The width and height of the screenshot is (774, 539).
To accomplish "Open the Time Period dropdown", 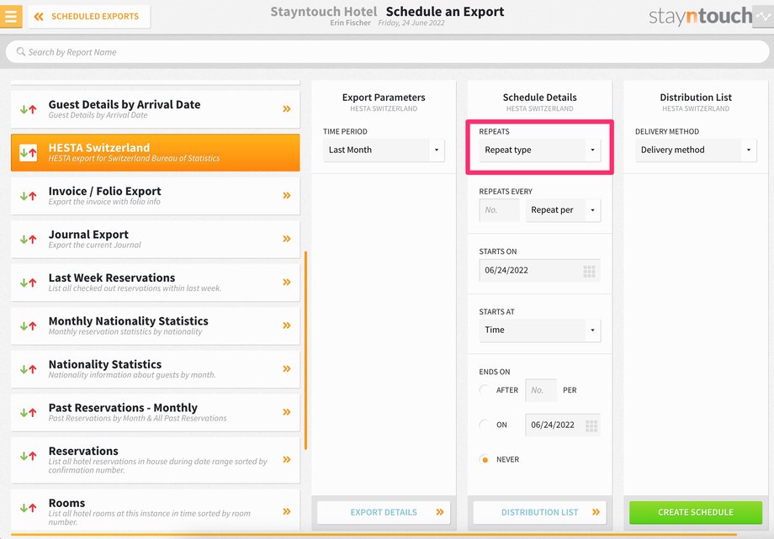I will pyautogui.click(x=384, y=150).
